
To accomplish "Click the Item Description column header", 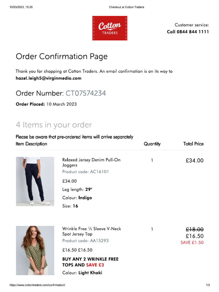I will click(31, 144).
